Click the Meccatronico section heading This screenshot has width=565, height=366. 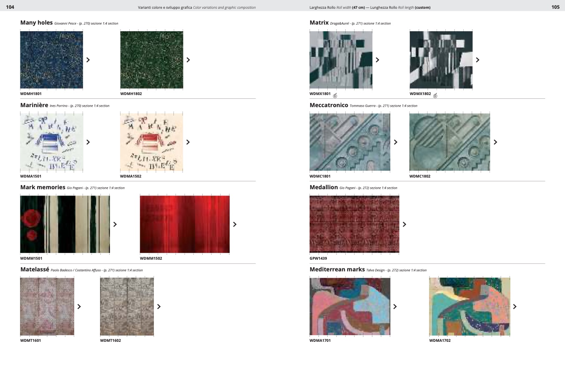point(329,105)
